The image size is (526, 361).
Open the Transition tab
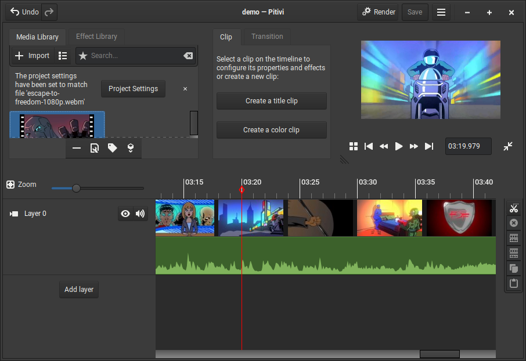click(267, 37)
